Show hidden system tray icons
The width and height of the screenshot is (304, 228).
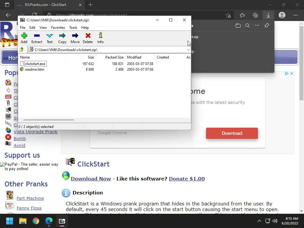[x=259, y=221]
